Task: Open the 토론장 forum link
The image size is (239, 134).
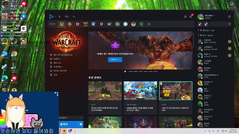Action: click(x=55, y=59)
